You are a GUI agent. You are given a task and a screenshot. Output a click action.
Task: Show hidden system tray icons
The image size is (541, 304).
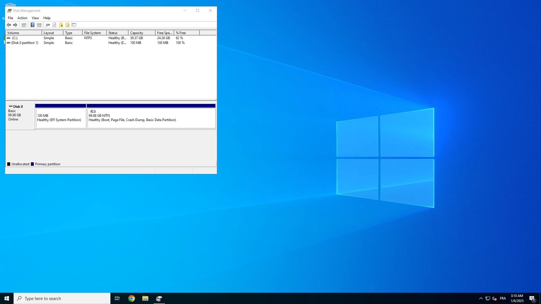(x=481, y=298)
